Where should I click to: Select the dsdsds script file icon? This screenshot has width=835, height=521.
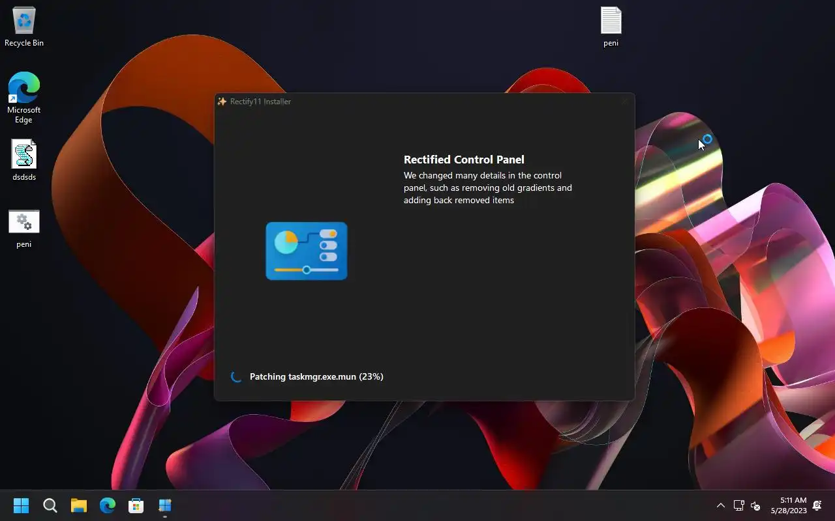24,160
